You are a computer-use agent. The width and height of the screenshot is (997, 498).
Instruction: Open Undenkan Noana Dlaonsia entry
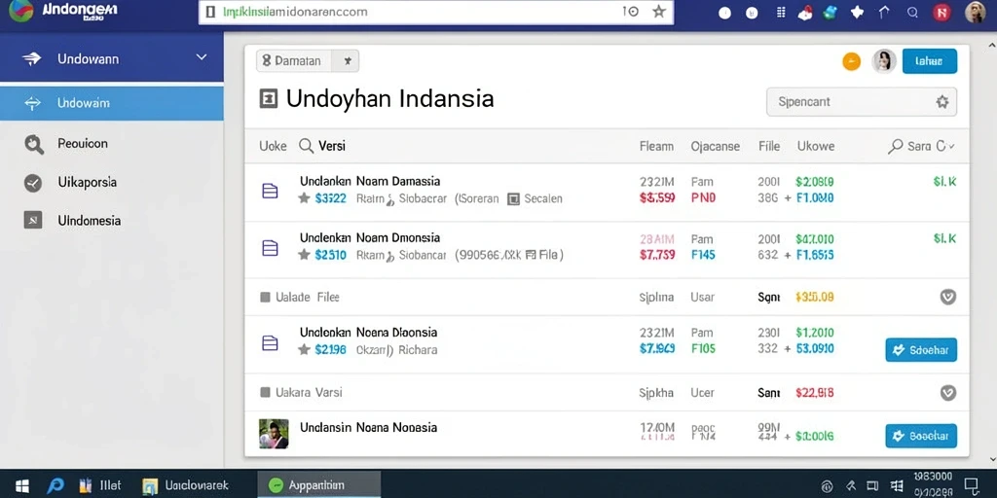(x=368, y=333)
